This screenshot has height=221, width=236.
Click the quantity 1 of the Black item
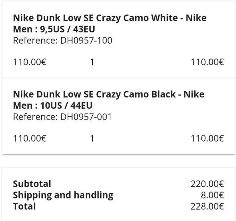[x=92, y=138]
